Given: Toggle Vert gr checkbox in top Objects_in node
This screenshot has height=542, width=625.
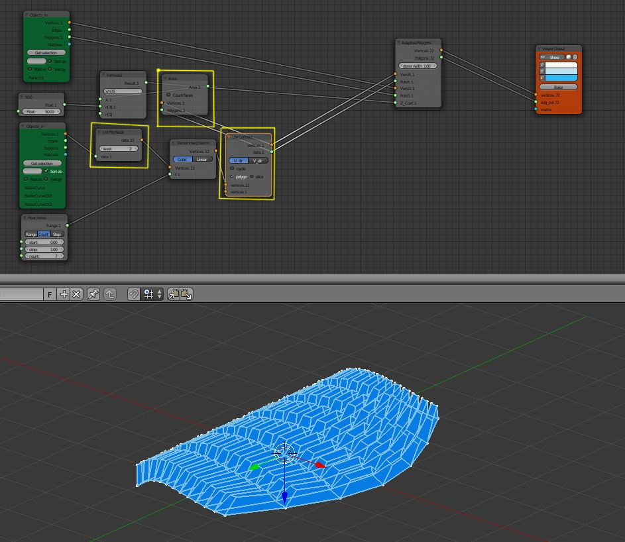Looking at the screenshot, I should pyautogui.click(x=50, y=69).
